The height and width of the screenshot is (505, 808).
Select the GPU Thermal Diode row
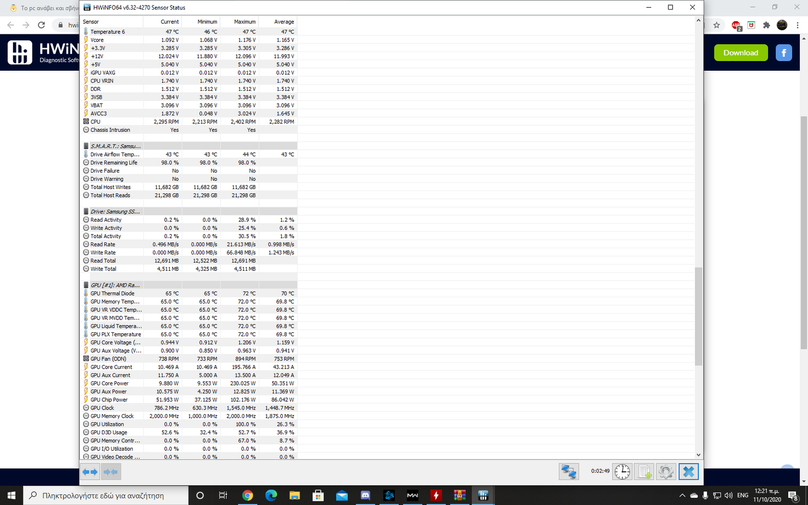(189, 293)
